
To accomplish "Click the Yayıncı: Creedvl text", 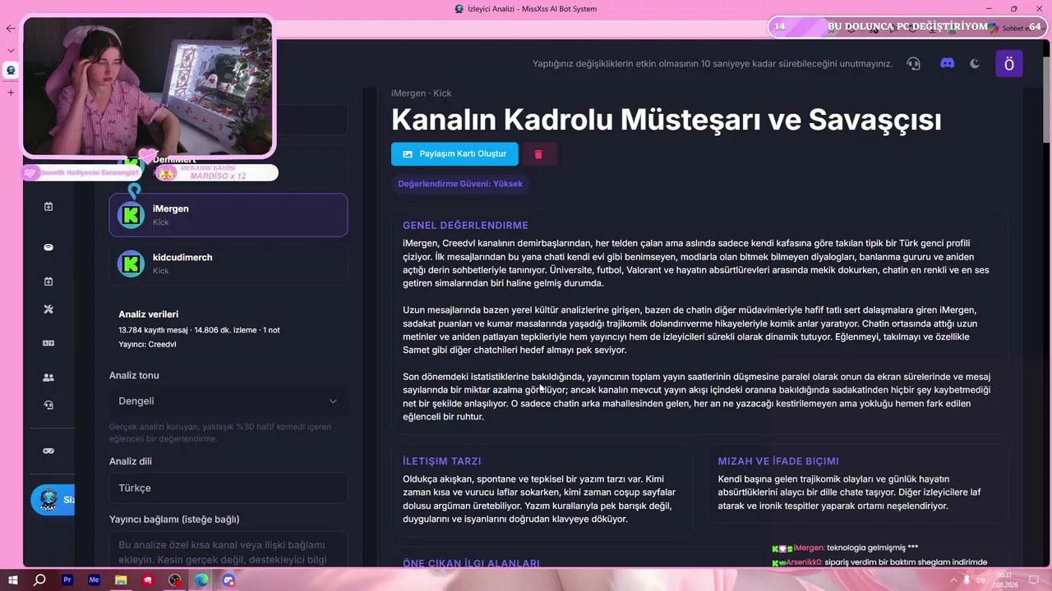I will click(147, 344).
